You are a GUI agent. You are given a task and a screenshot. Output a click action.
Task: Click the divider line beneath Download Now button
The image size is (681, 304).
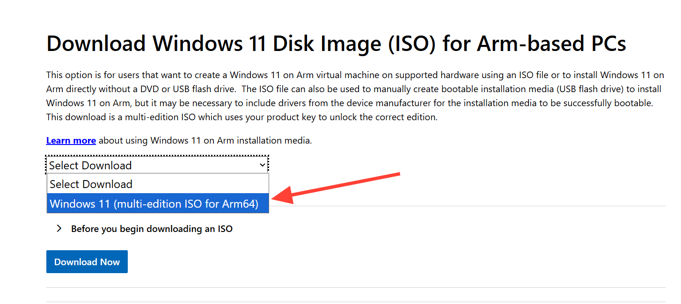click(x=356, y=287)
